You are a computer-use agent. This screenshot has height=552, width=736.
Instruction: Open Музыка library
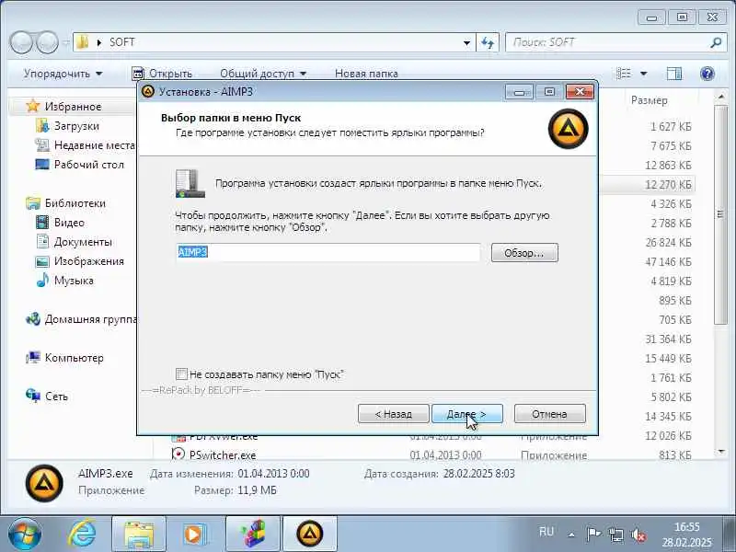[x=74, y=281]
